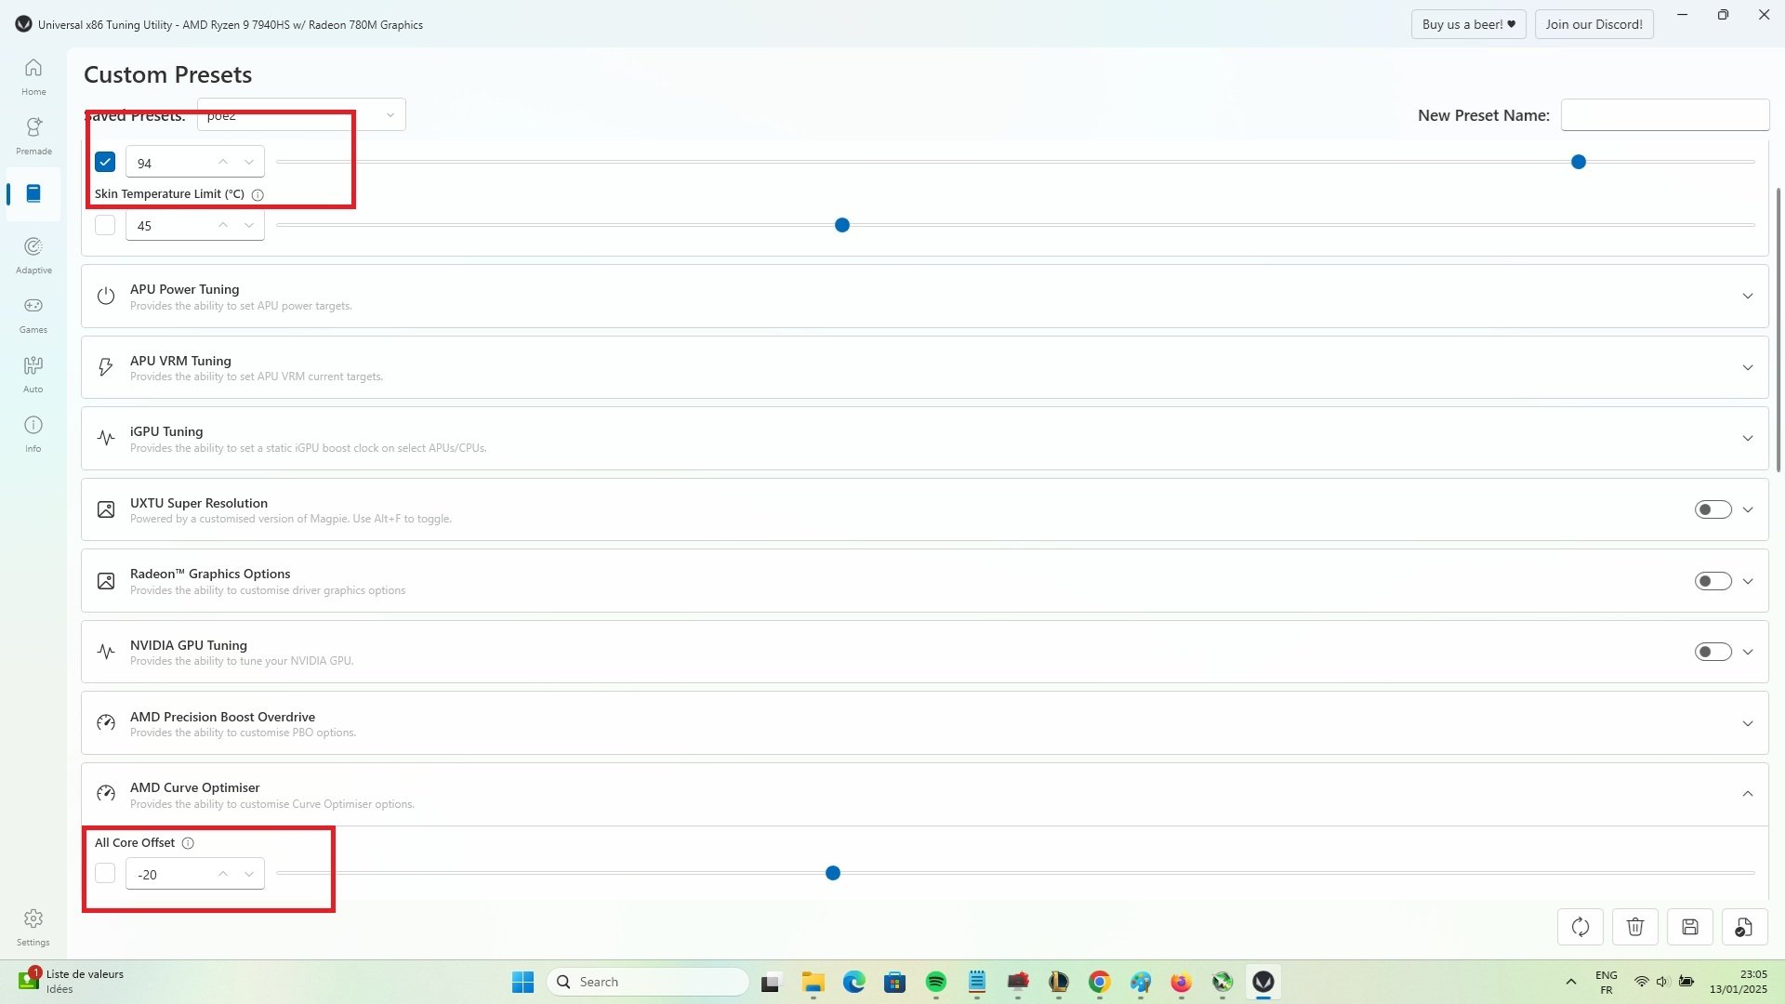Click the save preset floppy icon
Viewport: 1785px width, 1004px height.
1690,927
